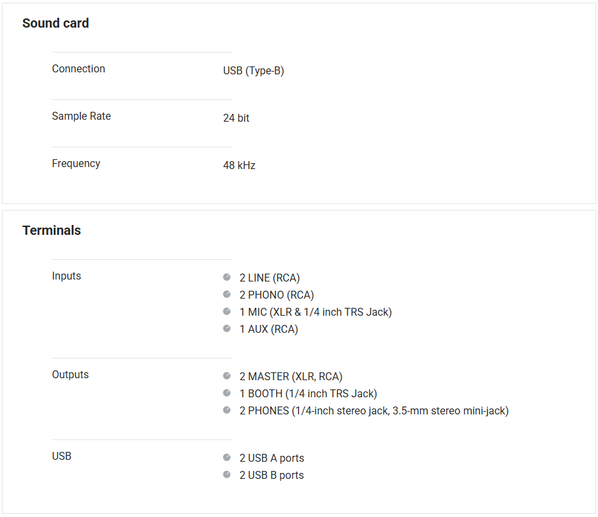This screenshot has width=598, height=517.
Task: Click the knob bullet beside 2 MASTER
Action: coord(227,376)
